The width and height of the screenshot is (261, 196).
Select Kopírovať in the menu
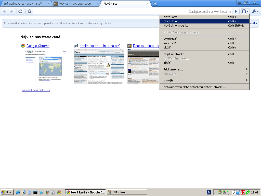pyautogui.click(x=204, y=43)
